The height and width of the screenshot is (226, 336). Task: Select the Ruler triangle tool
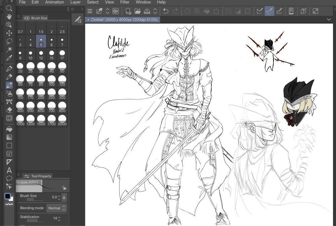point(9,162)
